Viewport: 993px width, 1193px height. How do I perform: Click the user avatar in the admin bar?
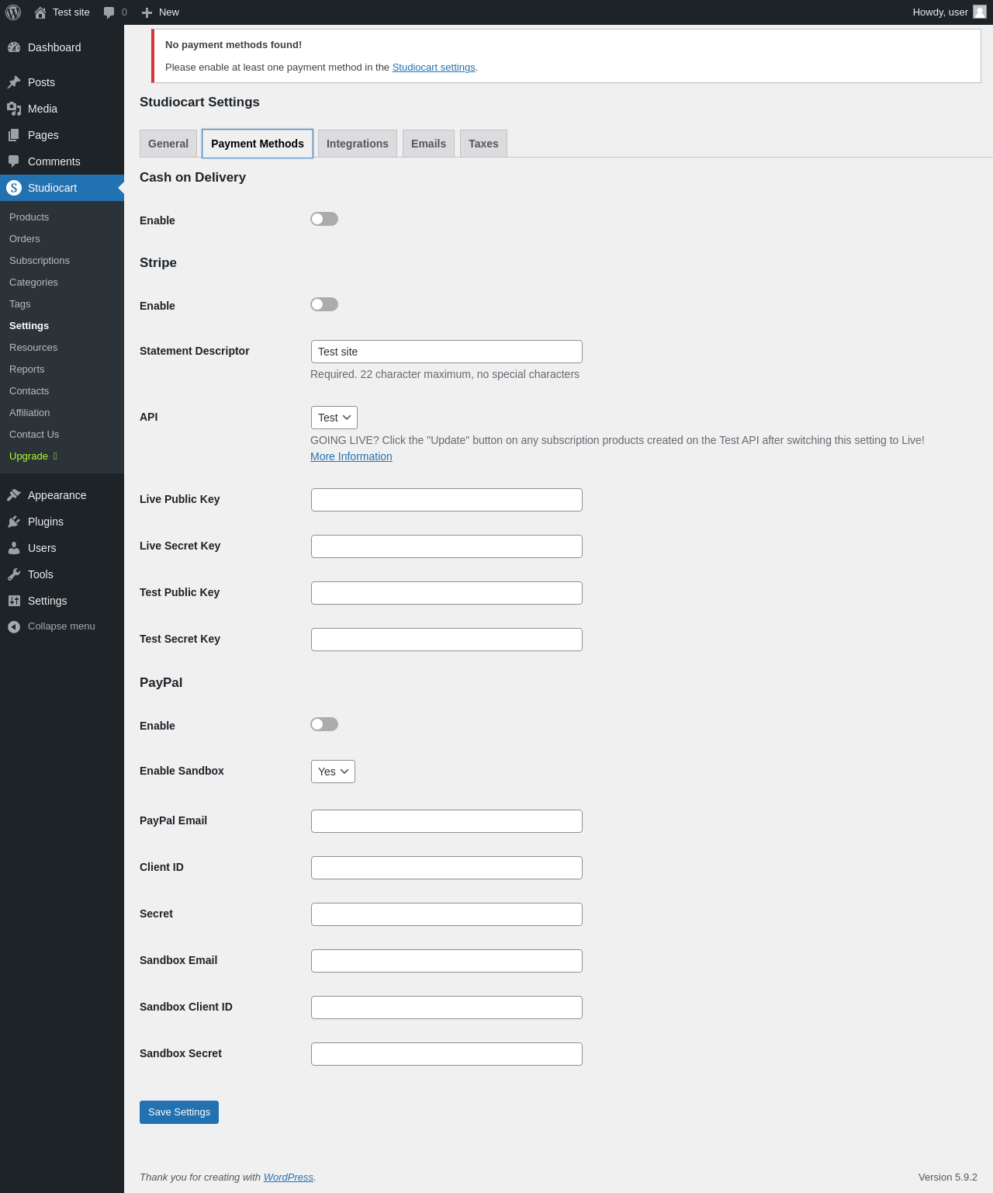click(x=980, y=12)
